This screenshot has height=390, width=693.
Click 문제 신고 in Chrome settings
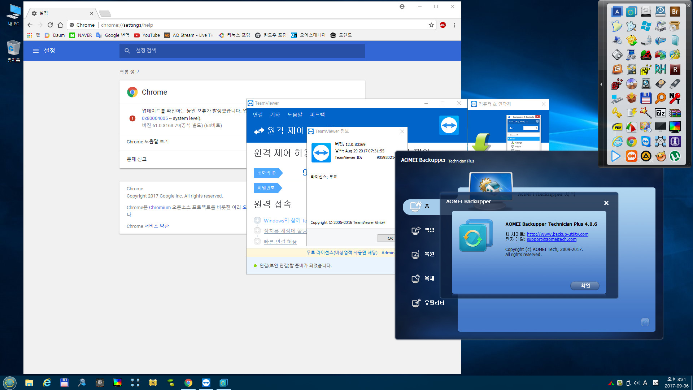(x=183, y=159)
